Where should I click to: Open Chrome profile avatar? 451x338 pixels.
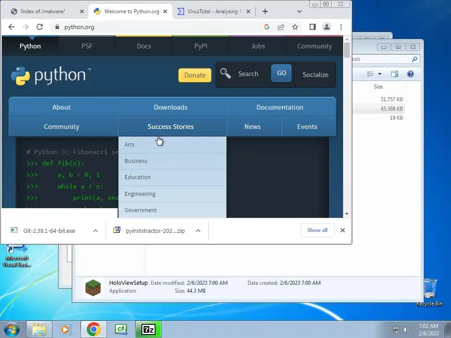[x=327, y=27]
